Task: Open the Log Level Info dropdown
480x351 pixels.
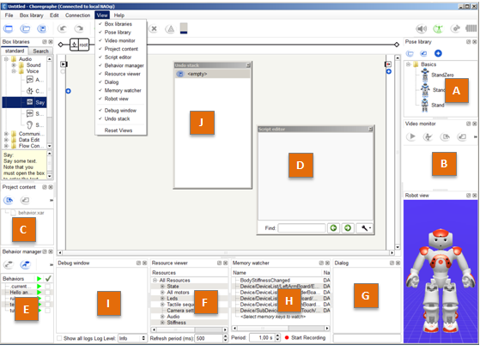Action: (132, 338)
